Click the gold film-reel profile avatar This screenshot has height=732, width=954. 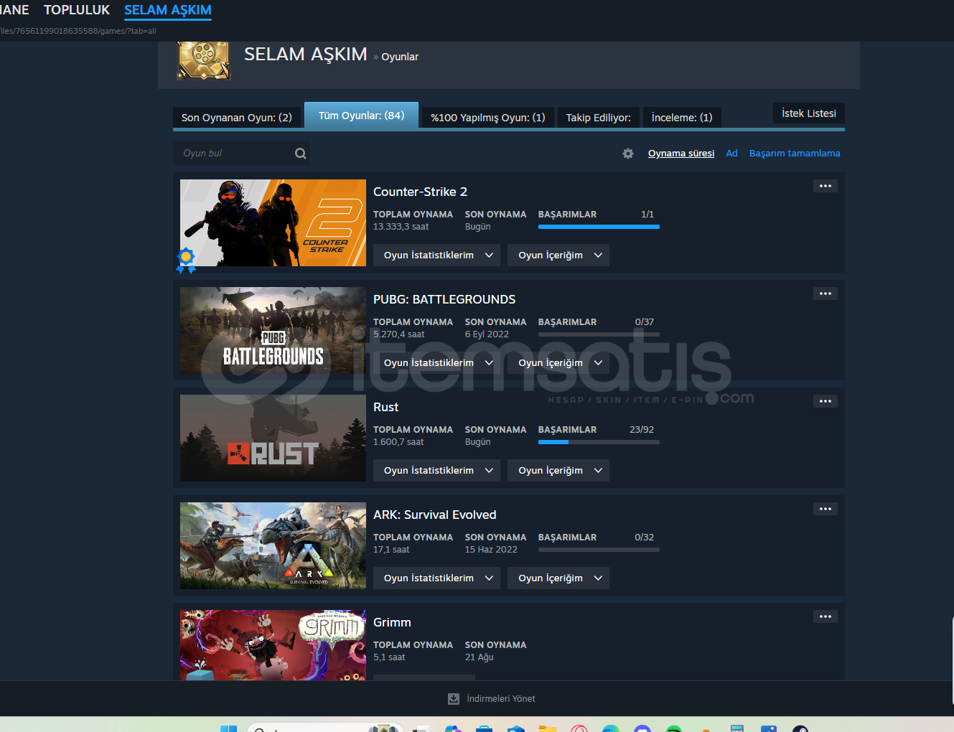[204, 60]
